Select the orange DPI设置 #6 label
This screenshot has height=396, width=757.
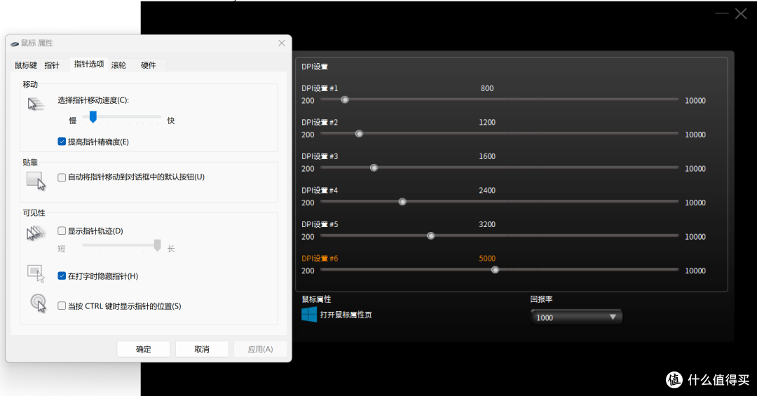pos(320,259)
